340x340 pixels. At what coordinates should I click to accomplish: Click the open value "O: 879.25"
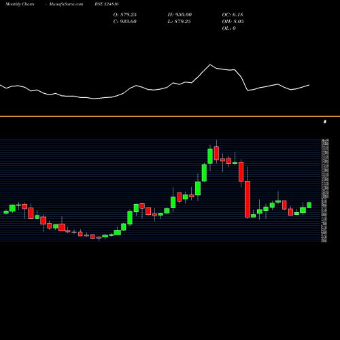coord(125,14)
